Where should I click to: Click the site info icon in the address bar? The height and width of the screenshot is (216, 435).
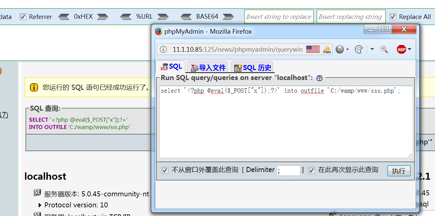(x=163, y=49)
